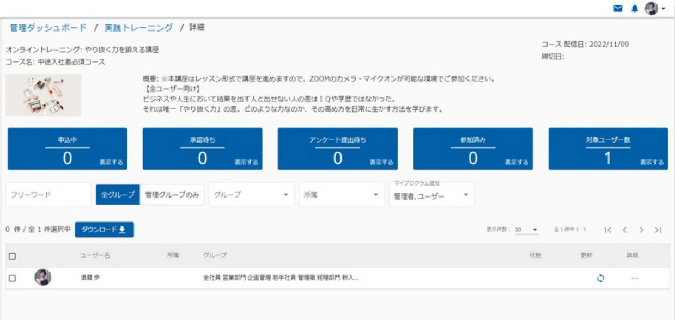Open the グループ dropdown
Viewport: 675px width, 320px height.
coord(251,194)
